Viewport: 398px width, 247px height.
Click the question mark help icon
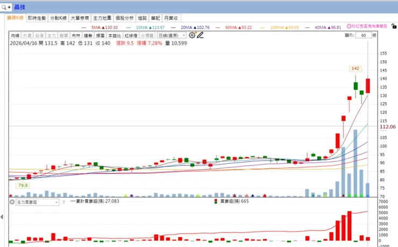(x=63, y=202)
